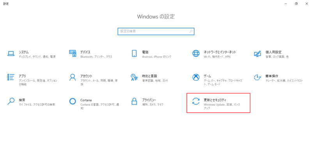The image size is (312, 166).
Task: Click the 'Bluetooth、プリンター、マウス' description
Action: (96, 57)
